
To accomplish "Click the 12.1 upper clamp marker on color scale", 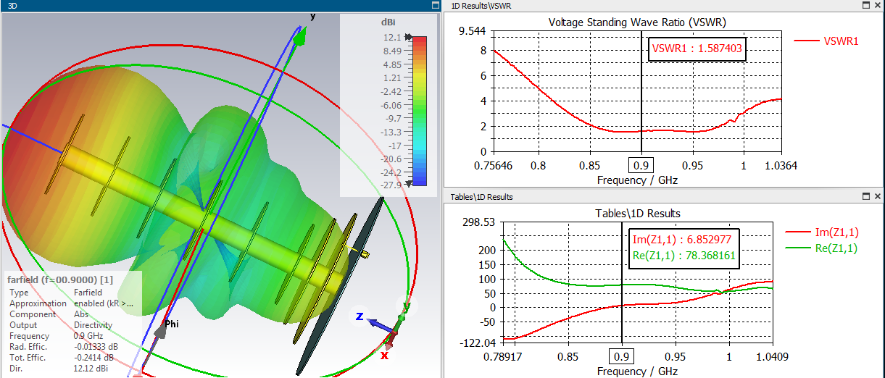I will click(x=408, y=37).
